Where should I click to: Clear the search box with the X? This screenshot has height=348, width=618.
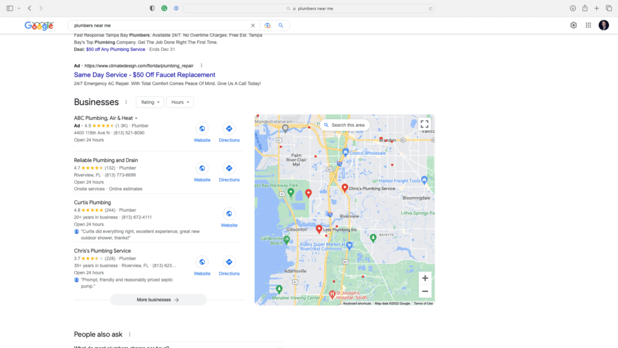pyautogui.click(x=253, y=25)
